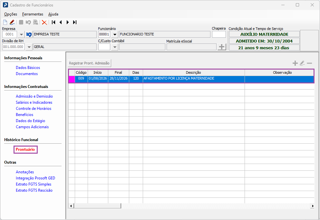
Task: Go to the previous record
Action: click(61, 22)
